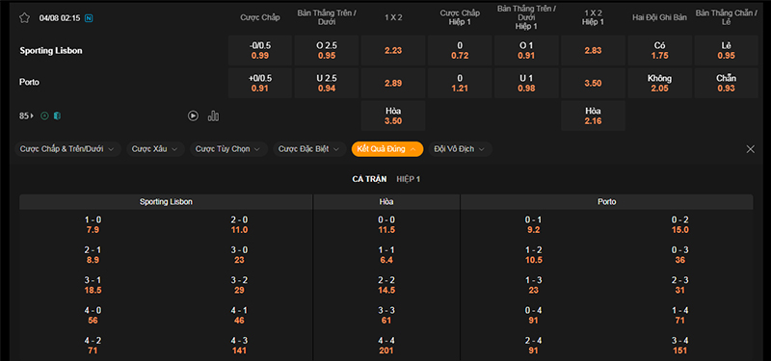Select Porto 0 - 1 score at 9.2

coord(533,225)
